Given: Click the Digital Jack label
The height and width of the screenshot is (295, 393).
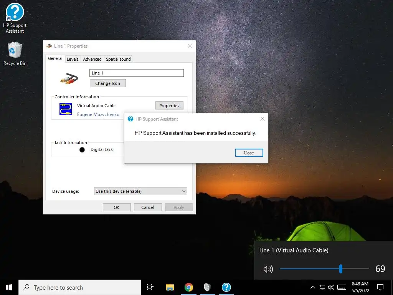Looking at the screenshot, I should [102, 149].
